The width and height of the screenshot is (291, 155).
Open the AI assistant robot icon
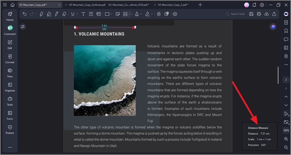point(286,14)
